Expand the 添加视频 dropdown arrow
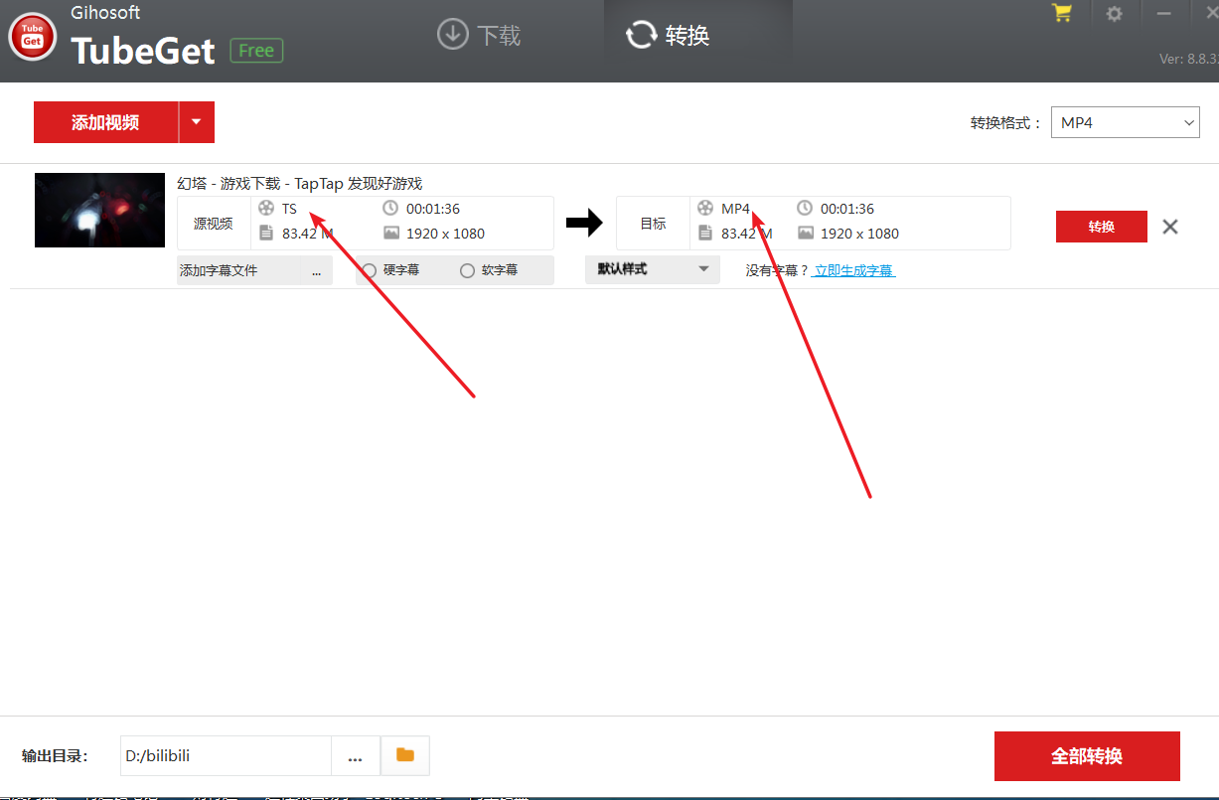The image size is (1219, 800). (x=197, y=122)
